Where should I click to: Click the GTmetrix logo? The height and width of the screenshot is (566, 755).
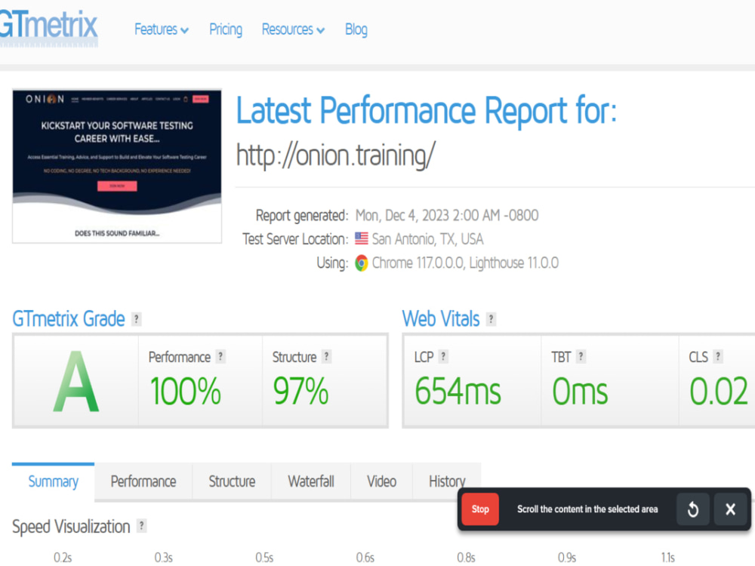pos(45,26)
